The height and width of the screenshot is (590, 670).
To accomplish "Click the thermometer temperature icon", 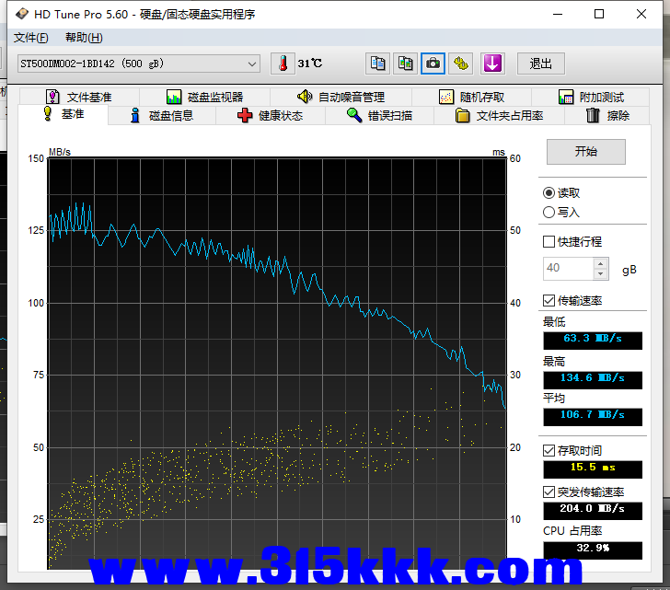I will pos(283,64).
